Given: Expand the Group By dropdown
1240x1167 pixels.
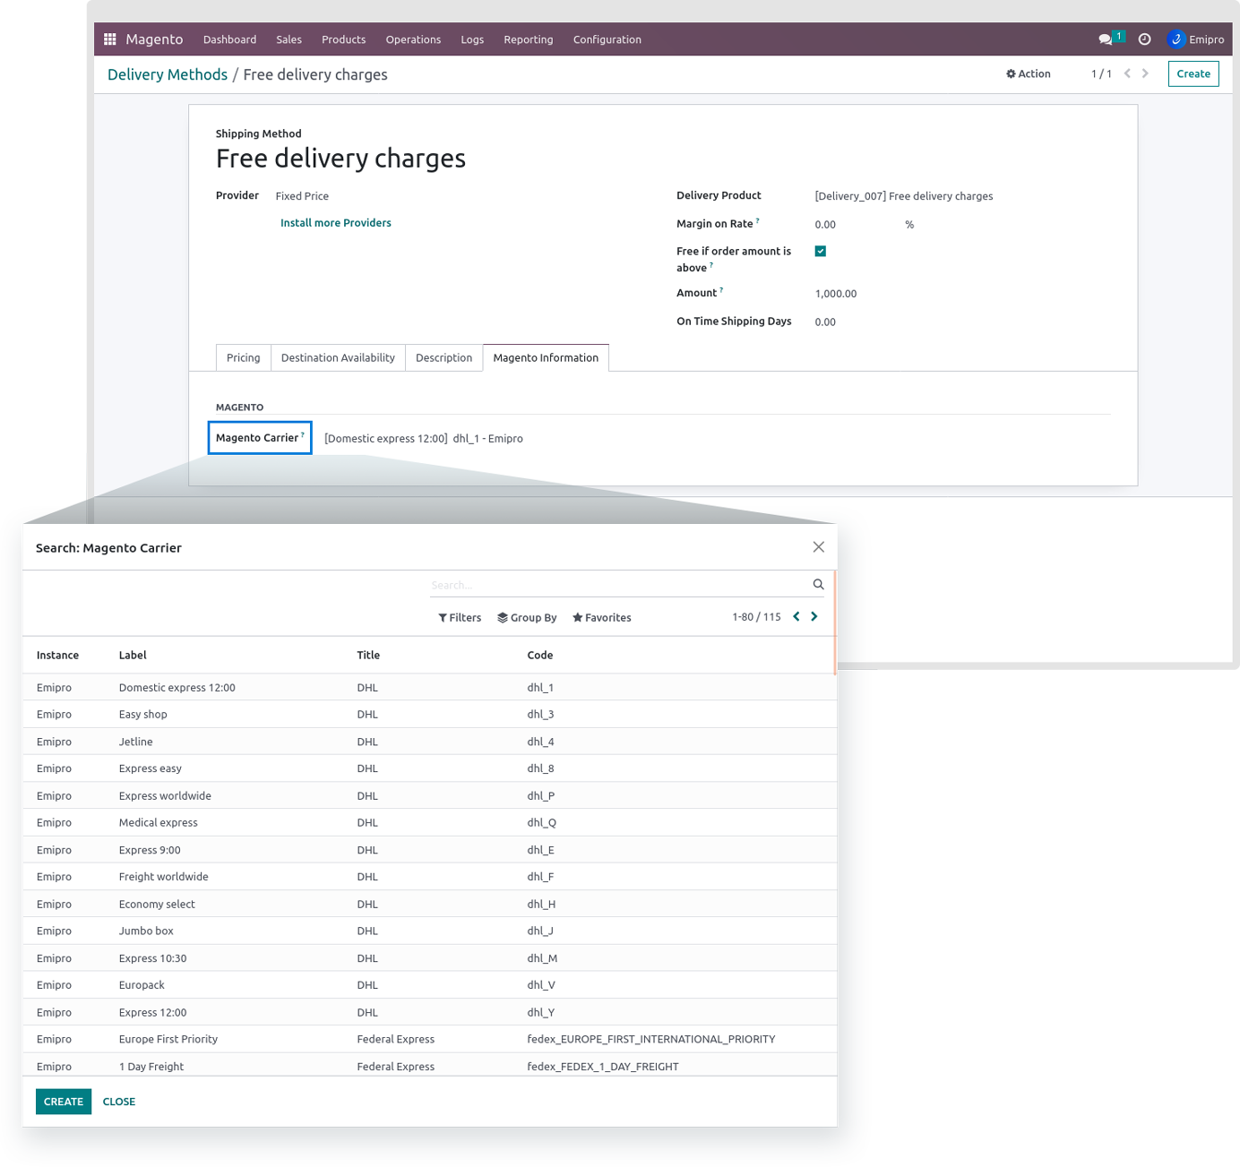Looking at the screenshot, I should (527, 618).
